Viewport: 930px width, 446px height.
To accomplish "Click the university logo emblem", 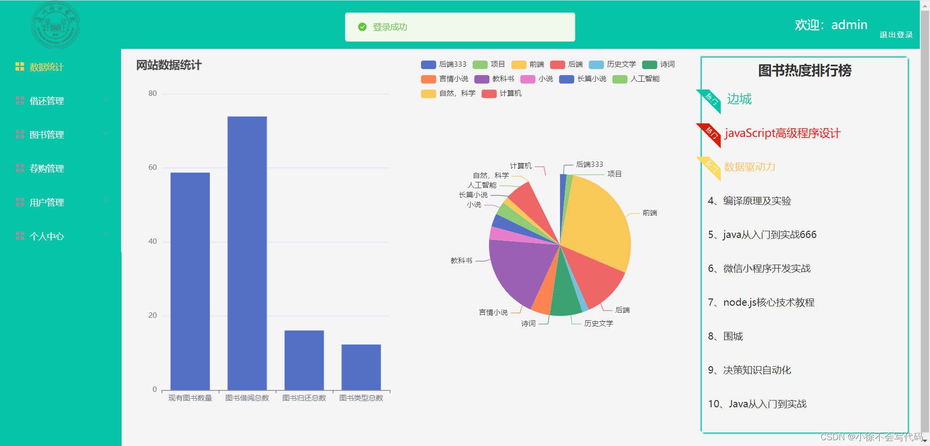I will (55, 25).
